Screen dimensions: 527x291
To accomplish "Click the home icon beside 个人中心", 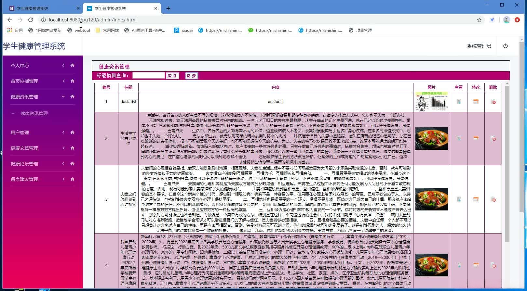I will (72, 65).
